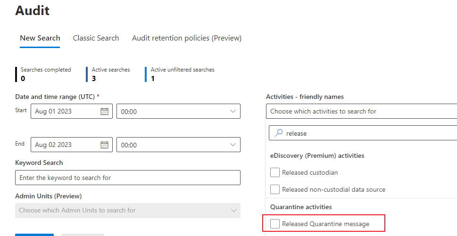The image size is (457, 236).
Task: Expand the Start time dropdown chevron
Action: (233, 112)
